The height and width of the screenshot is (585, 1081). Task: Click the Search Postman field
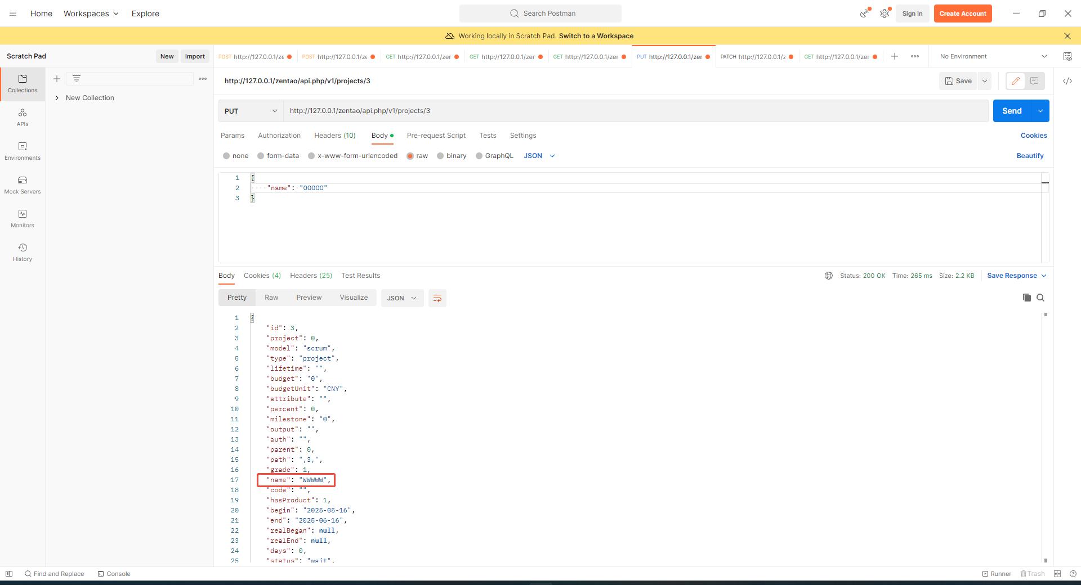pos(540,13)
